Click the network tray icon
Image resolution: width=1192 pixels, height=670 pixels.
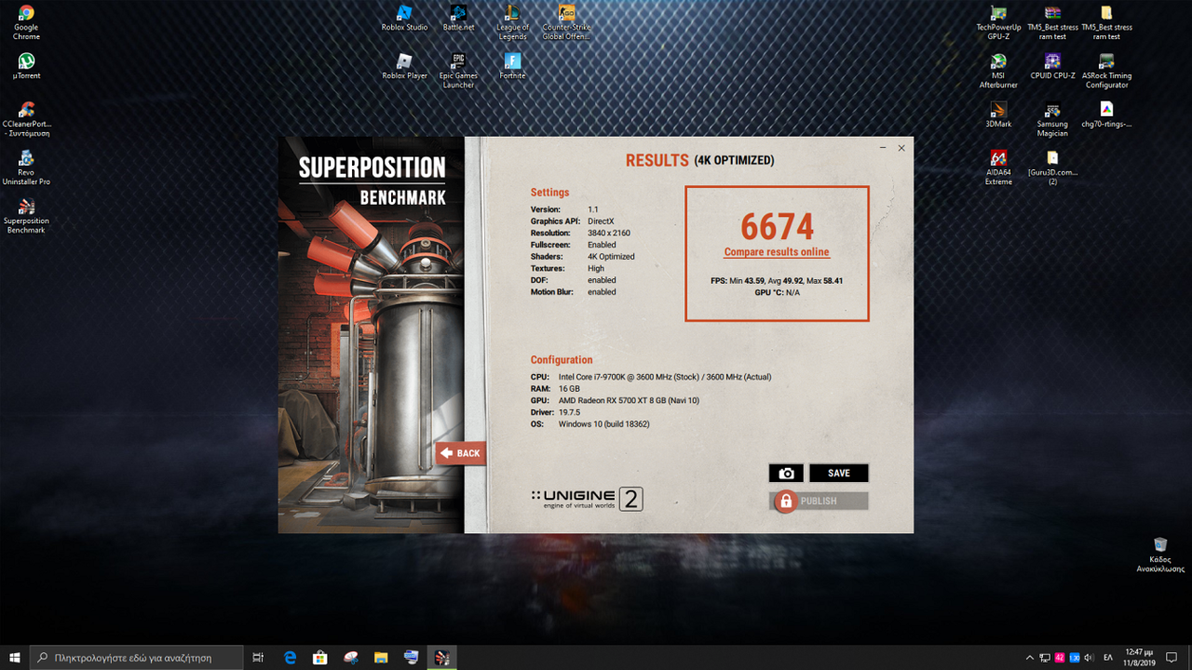coord(1045,658)
